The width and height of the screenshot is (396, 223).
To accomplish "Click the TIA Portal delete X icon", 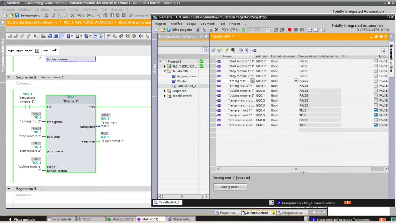I will click(x=72, y=15).
